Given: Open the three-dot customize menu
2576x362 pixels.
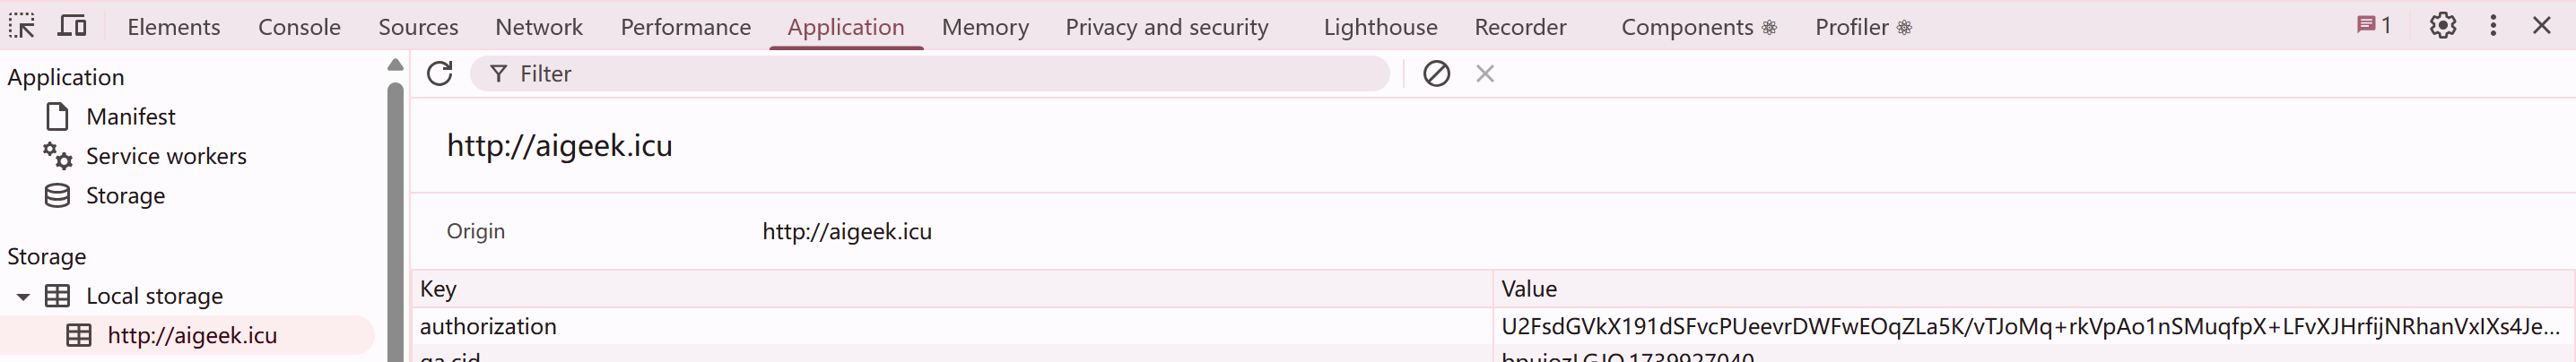Looking at the screenshot, I should coord(2493,26).
